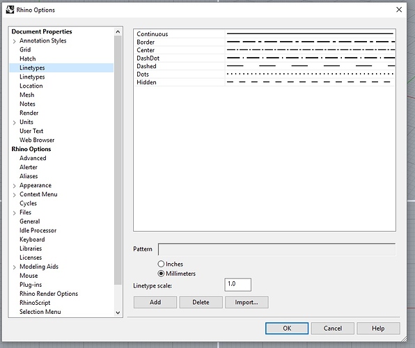Click the Cancel button
The height and width of the screenshot is (348, 415).
pyautogui.click(x=333, y=328)
